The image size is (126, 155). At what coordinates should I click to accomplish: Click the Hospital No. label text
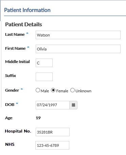(x=18, y=131)
